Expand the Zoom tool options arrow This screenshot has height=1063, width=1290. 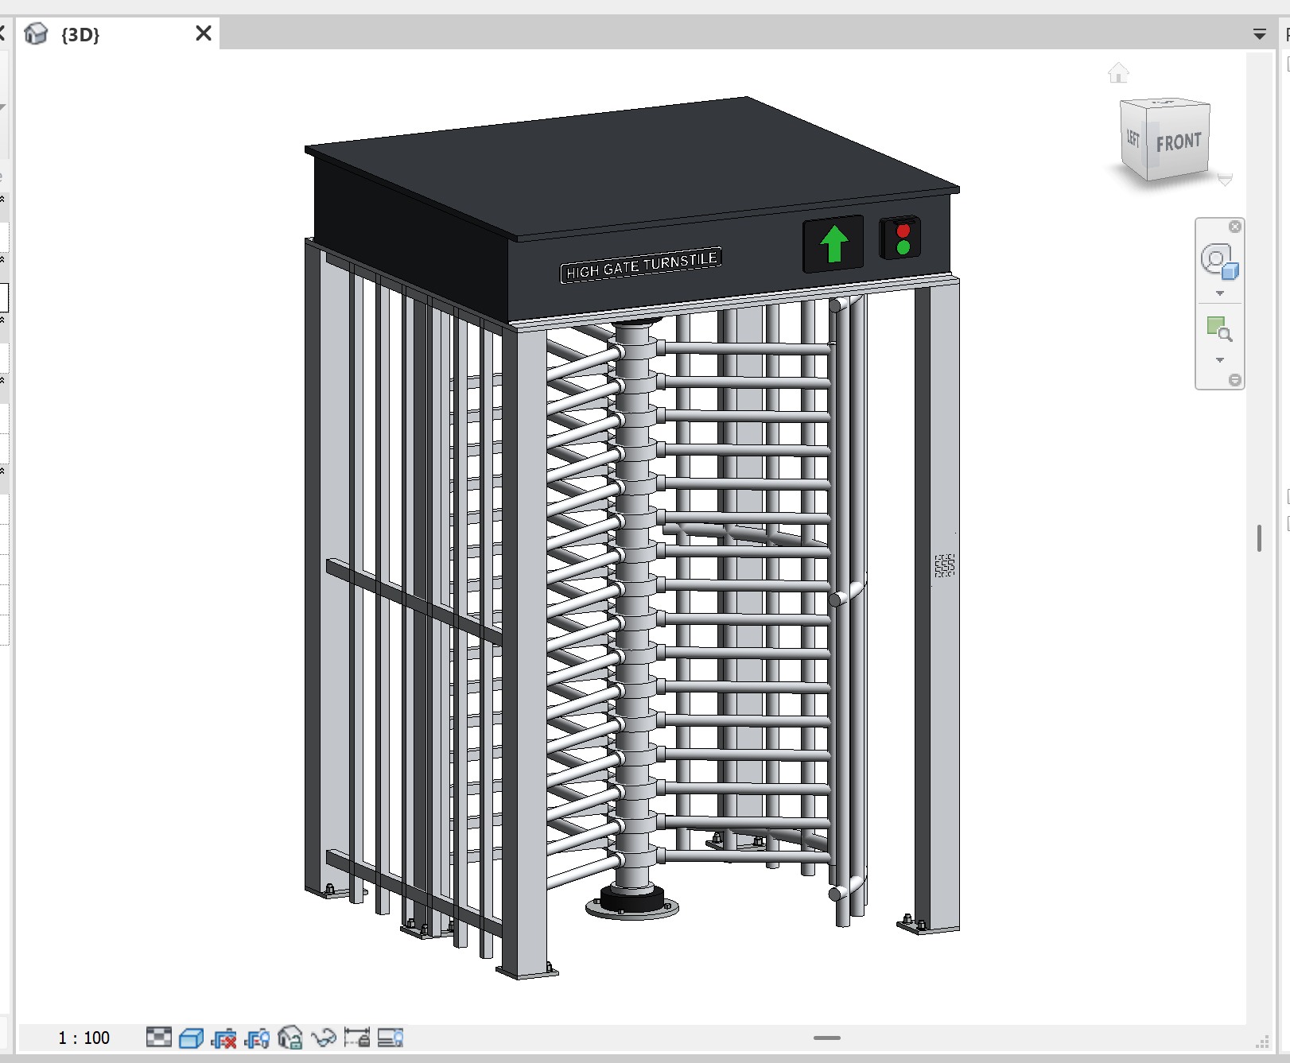[x=1220, y=360]
